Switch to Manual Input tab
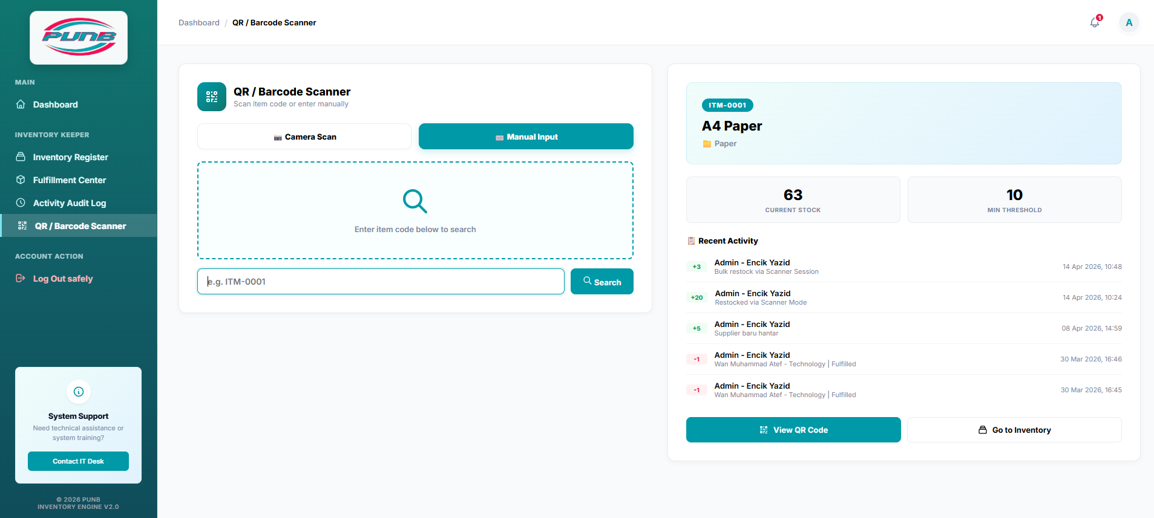The width and height of the screenshot is (1154, 518). [x=526, y=137]
